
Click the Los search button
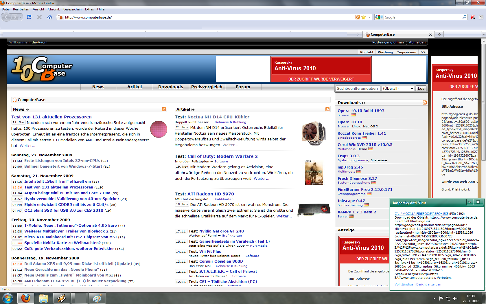coord(421,89)
